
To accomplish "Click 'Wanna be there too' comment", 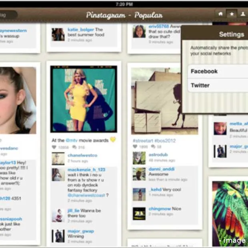I will 84,213.
